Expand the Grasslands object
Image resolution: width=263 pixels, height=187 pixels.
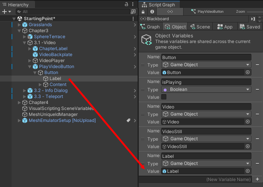coord(19,25)
